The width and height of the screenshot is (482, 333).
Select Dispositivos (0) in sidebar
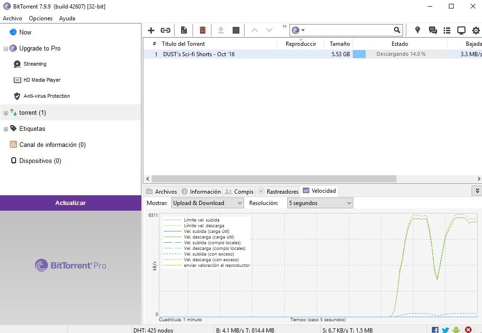(x=40, y=161)
